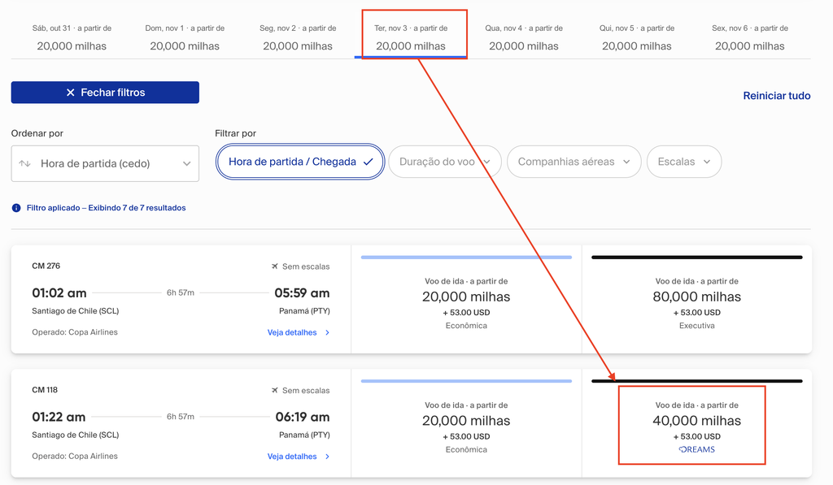Click chevron on Companhias aéreas filter
This screenshot has height=485, width=833.
click(626, 162)
